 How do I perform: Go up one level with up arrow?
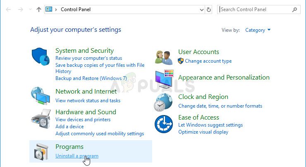[x=39, y=9]
